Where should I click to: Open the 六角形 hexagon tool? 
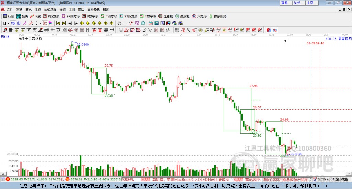coord(199,16)
